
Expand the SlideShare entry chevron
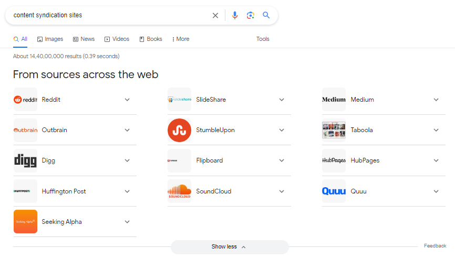click(282, 100)
